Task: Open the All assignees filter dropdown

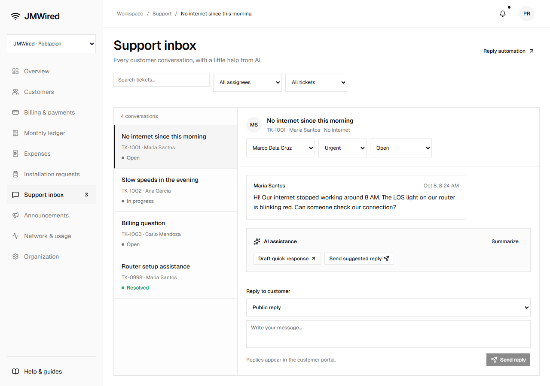Action: [247, 82]
